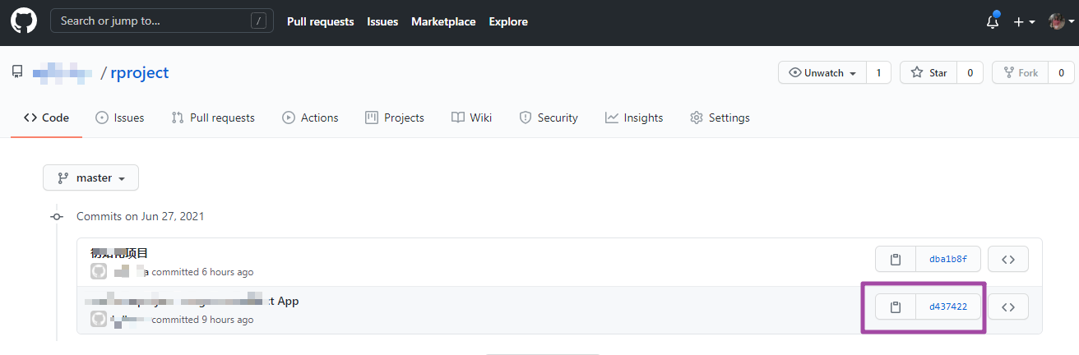Open the Explore page
The width and height of the screenshot is (1079, 355).
point(508,21)
